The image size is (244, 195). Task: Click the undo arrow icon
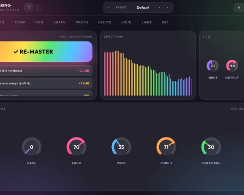pos(29,7)
